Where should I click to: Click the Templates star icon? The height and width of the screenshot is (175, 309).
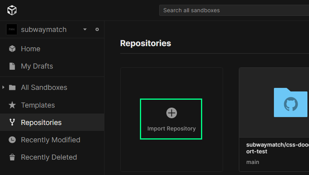click(12, 105)
